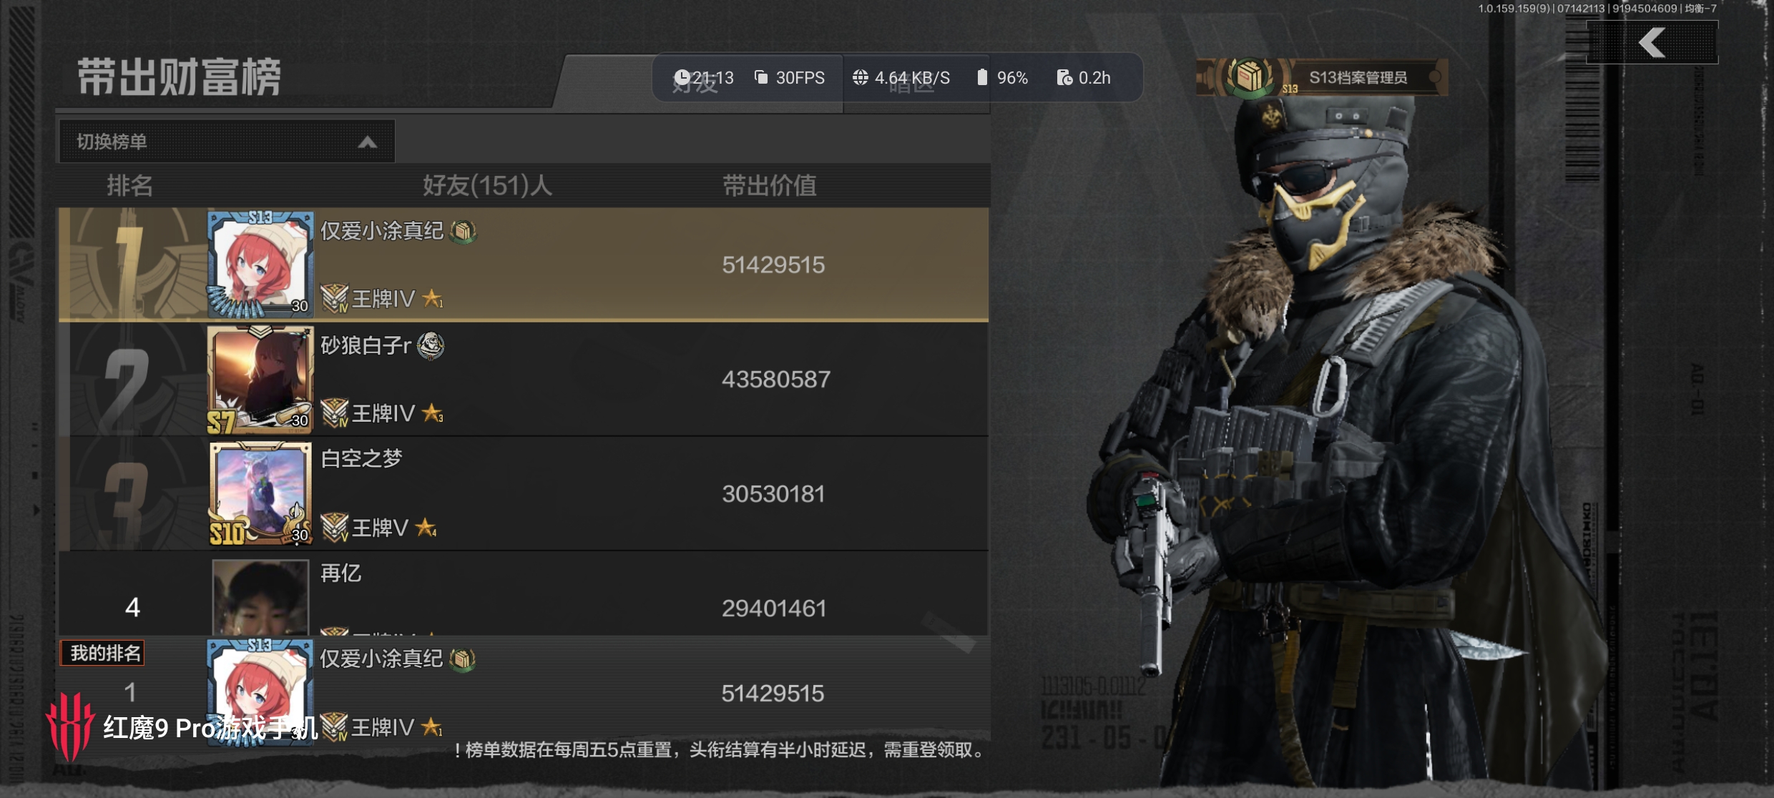
Task: Click the skull badge beside 砂狼白子r
Action: [431, 346]
